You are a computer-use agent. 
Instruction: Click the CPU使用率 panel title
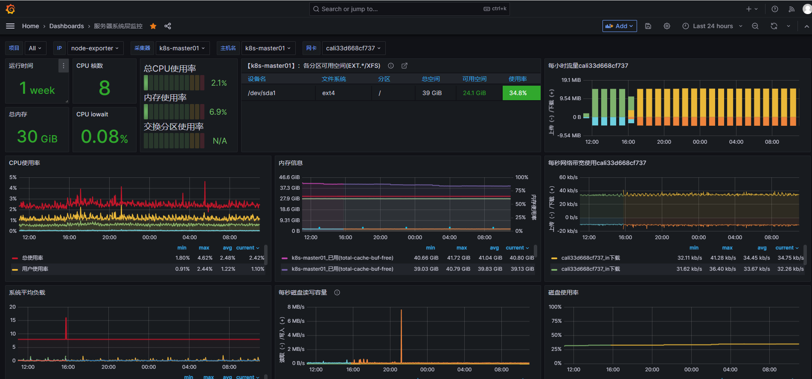[24, 163]
